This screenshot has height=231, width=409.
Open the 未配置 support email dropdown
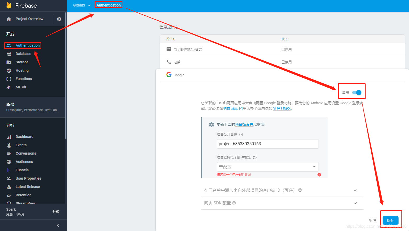[268, 167]
